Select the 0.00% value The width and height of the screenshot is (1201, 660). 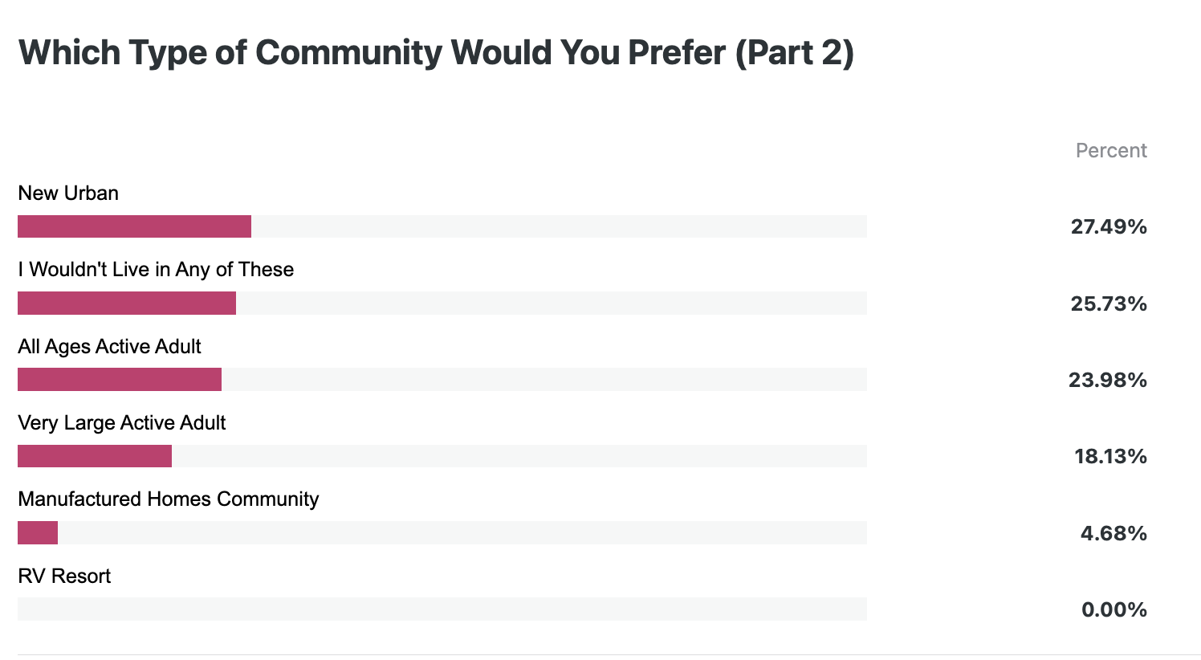[x=1114, y=609]
